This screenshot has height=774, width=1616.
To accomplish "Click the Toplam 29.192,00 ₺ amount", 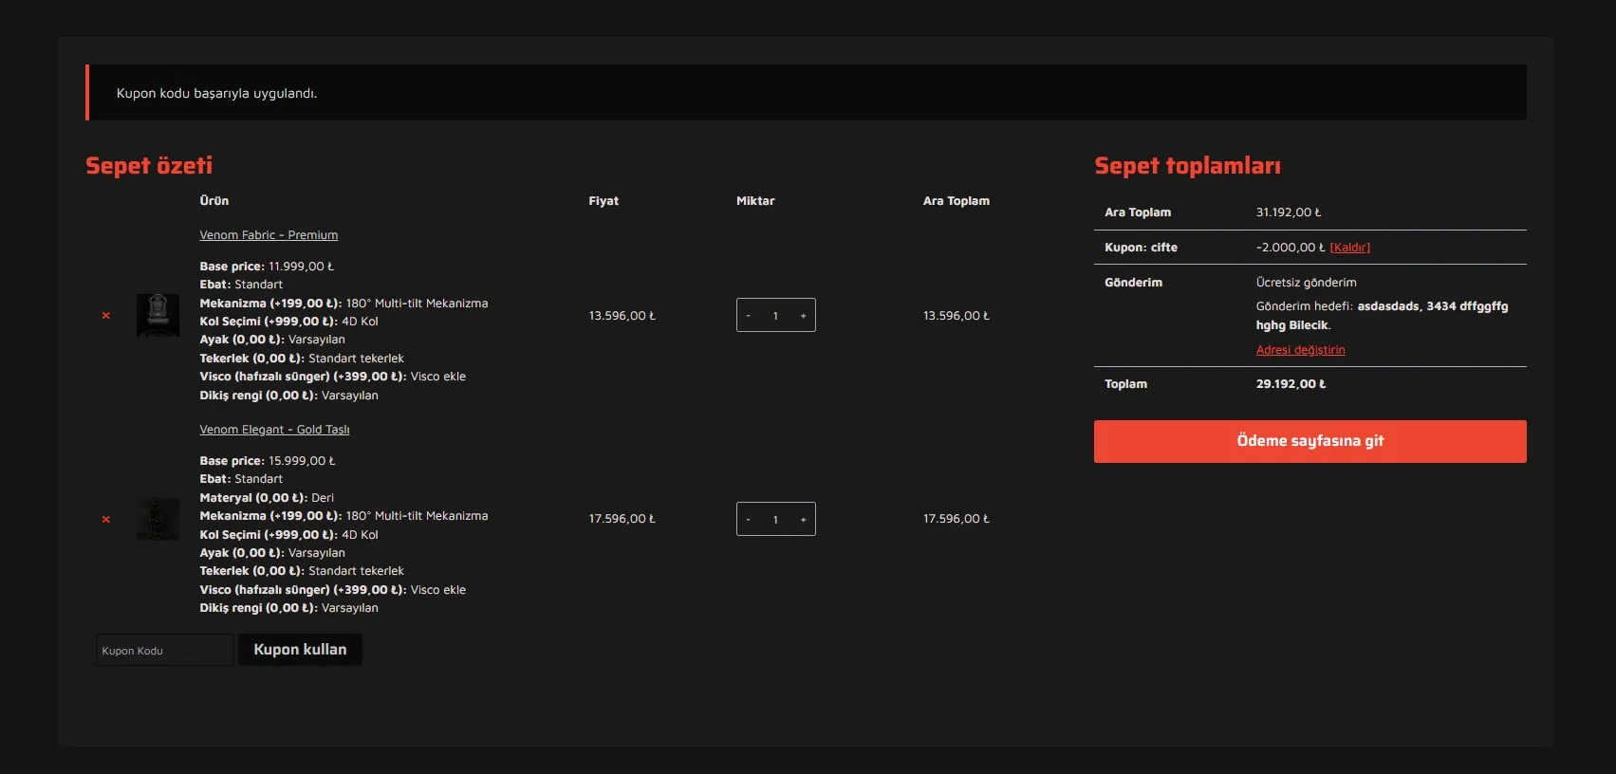I will tap(1291, 384).
